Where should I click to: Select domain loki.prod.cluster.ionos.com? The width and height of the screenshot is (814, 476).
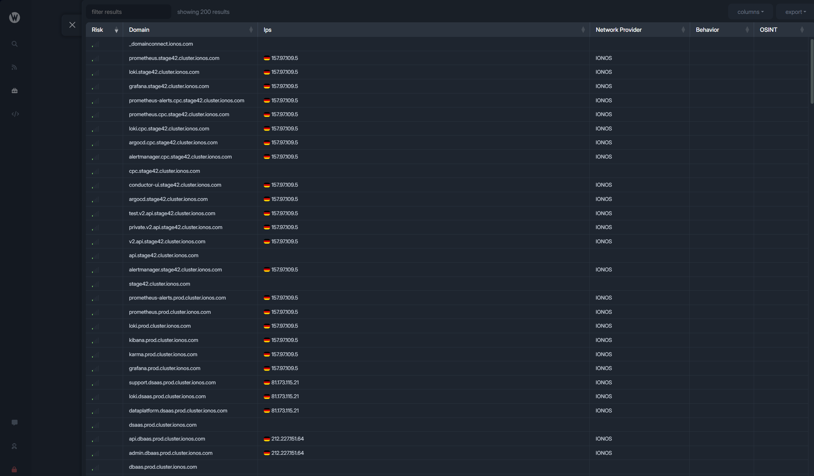(x=160, y=326)
